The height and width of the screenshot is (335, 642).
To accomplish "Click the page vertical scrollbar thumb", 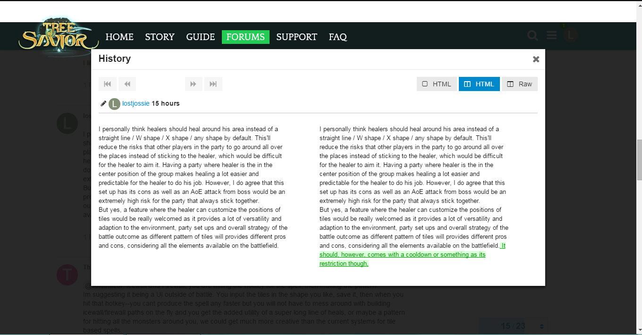I will coord(639,159).
